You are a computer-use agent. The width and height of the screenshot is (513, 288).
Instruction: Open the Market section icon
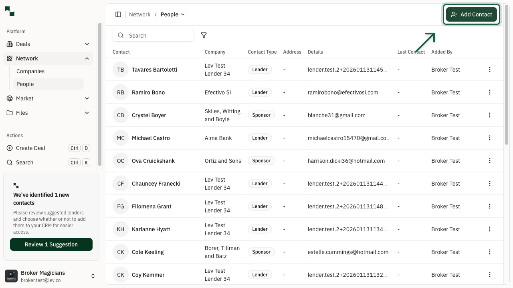coord(9,98)
